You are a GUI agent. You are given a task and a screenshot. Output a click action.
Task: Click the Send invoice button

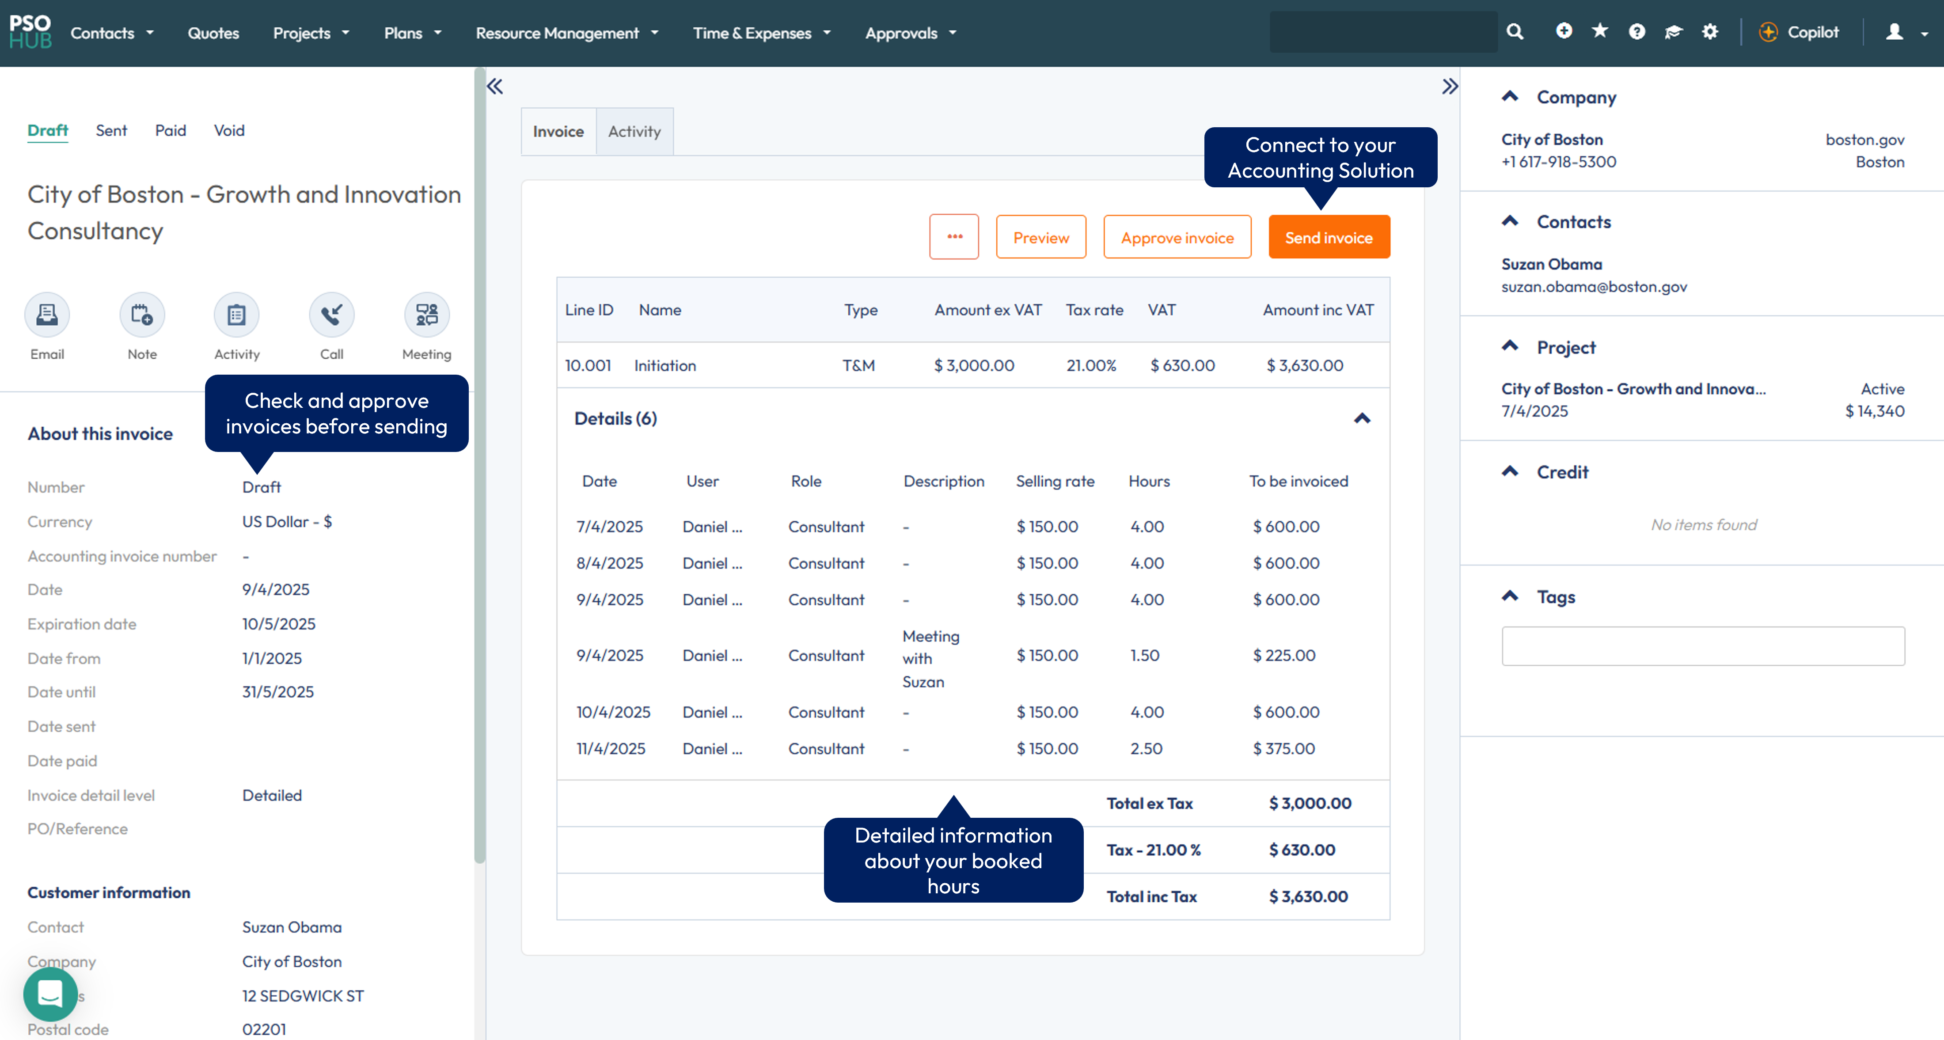coord(1328,238)
